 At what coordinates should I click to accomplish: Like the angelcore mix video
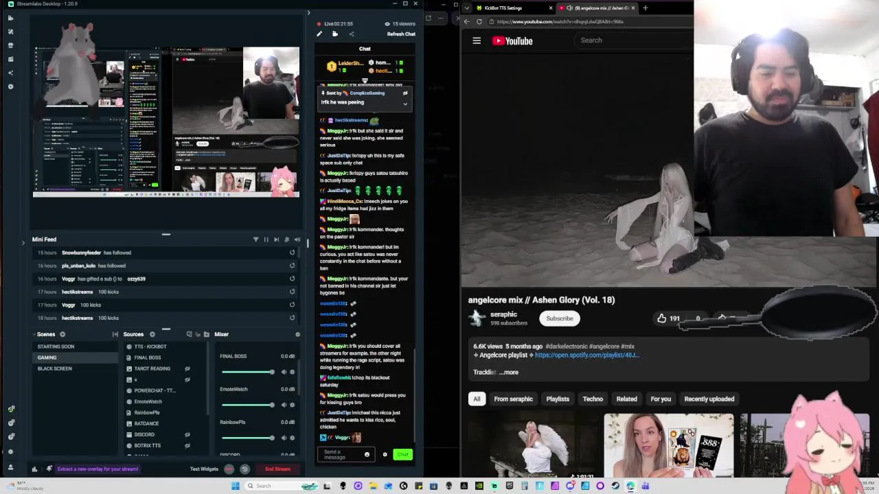pyautogui.click(x=667, y=318)
